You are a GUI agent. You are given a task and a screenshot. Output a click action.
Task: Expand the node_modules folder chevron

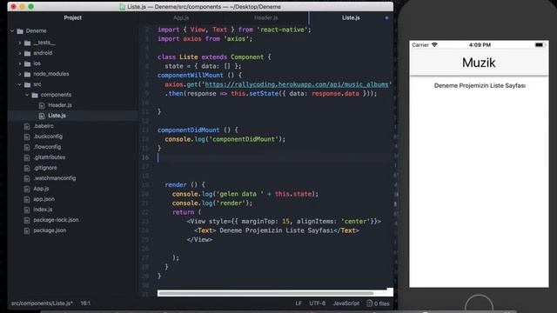(20, 74)
